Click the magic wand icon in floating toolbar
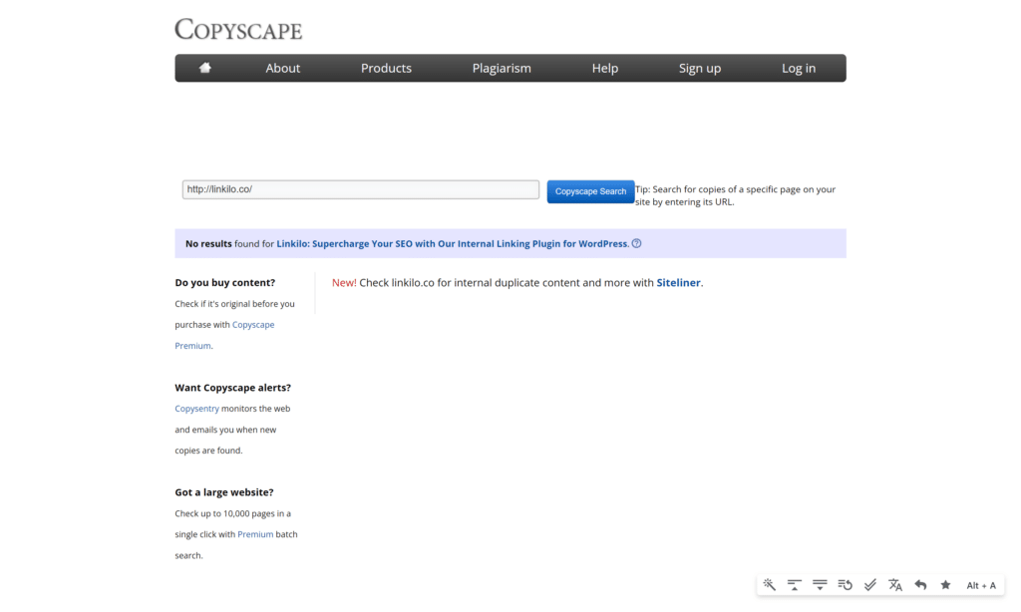1021x612 pixels. pos(769,585)
